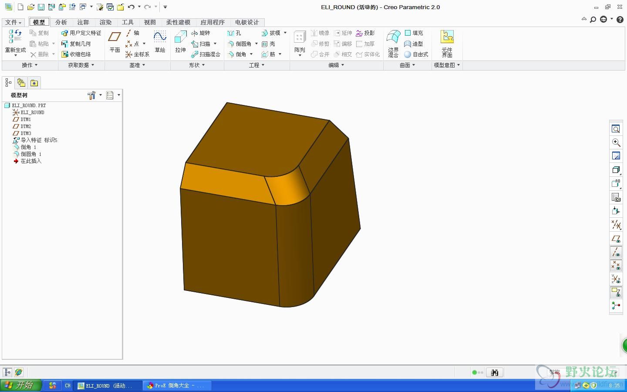627x392 pixels.
Task: Switch to the 注释 tab
Action: 83,22
